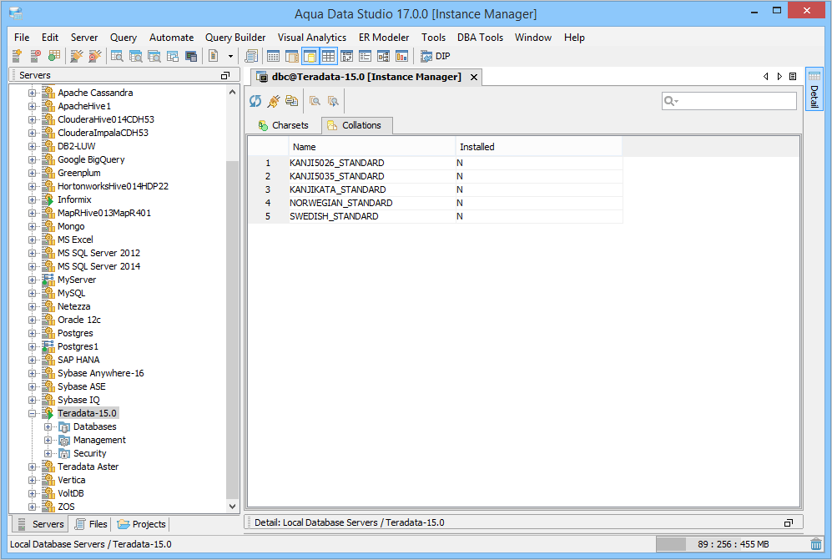The width and height of the screenshot is (832, 560).
Task: Select the Informix server entry
Action: (x=74, y=199)
